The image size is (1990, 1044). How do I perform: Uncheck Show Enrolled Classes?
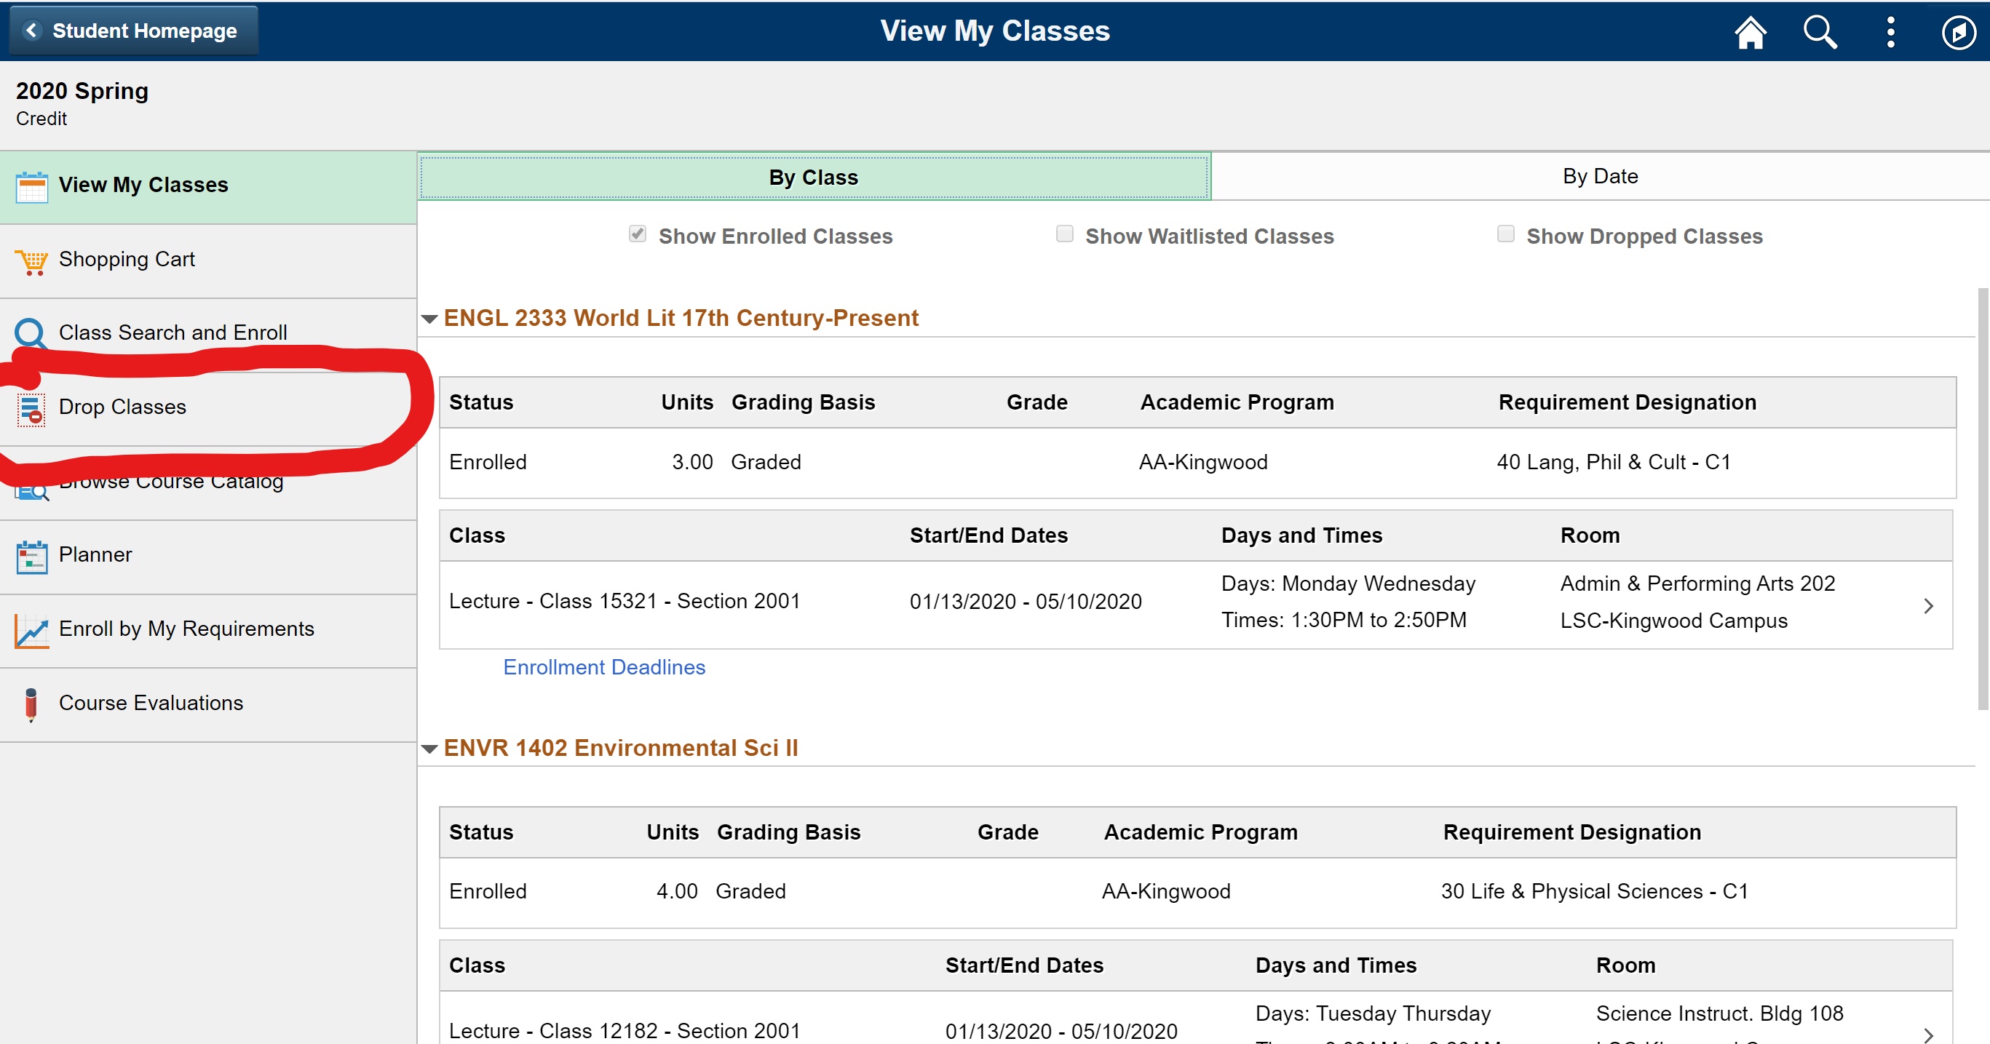(637, 234)
